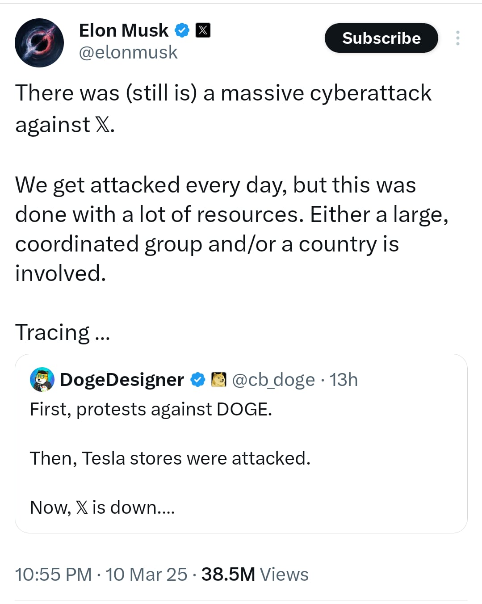
Task: Click DogeDesigner's profile avatar
Action: point(42,380)
